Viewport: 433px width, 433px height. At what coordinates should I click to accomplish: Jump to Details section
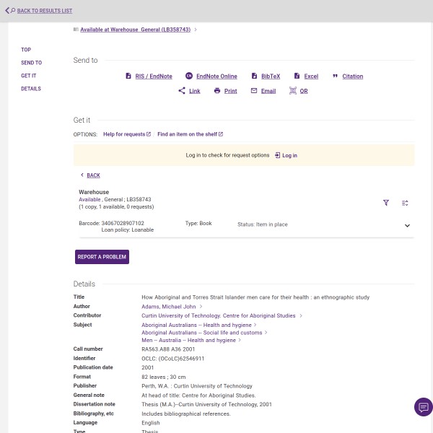[x=31, y=89]
